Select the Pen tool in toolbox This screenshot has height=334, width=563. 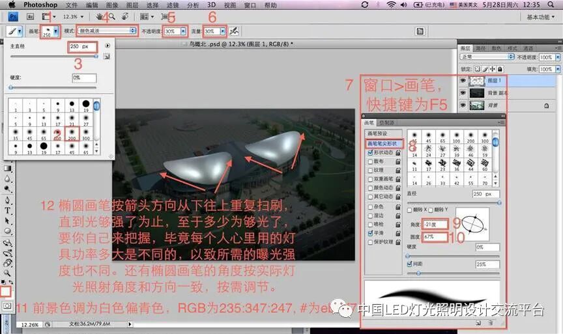pos(7,200)
